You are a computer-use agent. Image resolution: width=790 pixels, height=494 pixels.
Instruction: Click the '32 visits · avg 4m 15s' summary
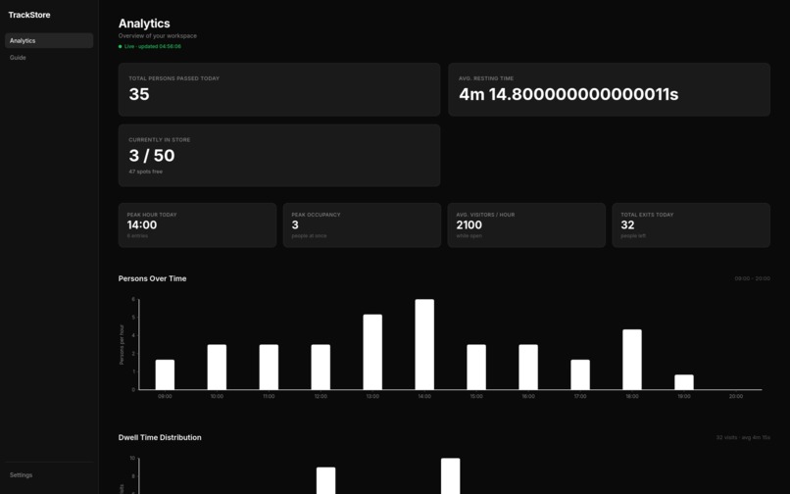pyautogui.click(x=743, y=437)
